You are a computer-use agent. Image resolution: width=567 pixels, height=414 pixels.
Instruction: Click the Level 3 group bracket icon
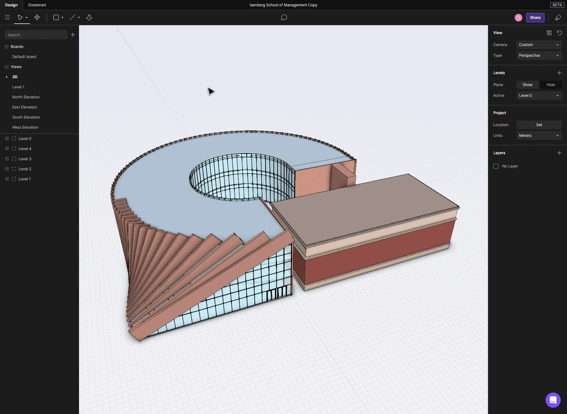[14, 159]
